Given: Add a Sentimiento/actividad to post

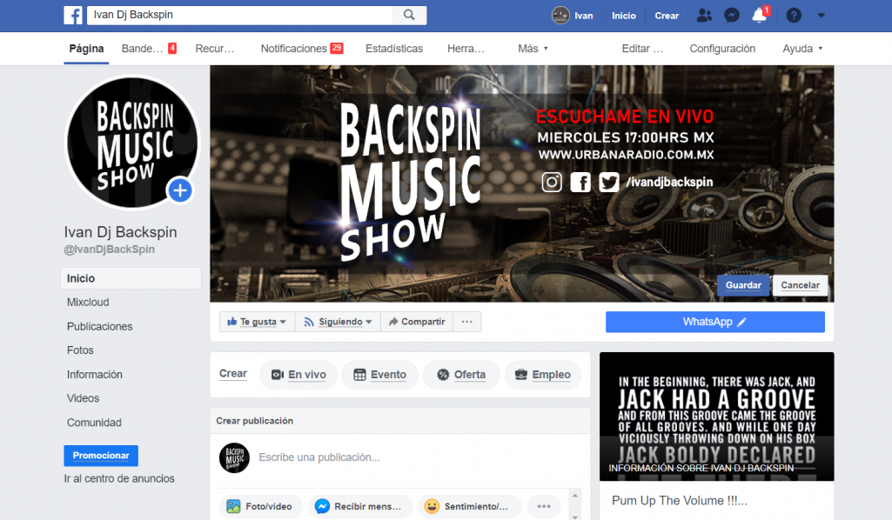Looking at the screenshot, I should (x=469, y=506).
